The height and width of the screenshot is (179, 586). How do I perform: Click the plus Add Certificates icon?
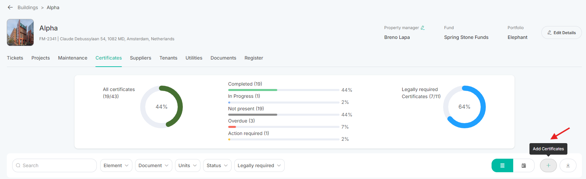pos(548,165)
